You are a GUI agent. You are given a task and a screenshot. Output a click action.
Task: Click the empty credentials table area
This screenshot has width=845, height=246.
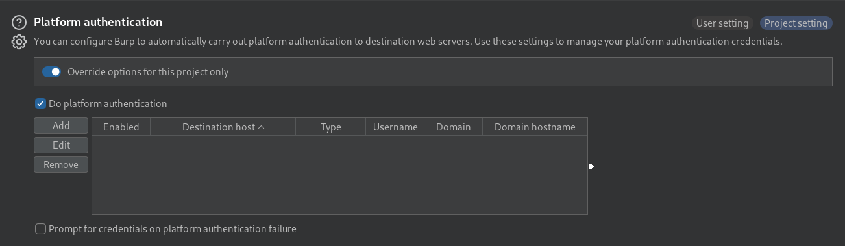coord(339,175)
